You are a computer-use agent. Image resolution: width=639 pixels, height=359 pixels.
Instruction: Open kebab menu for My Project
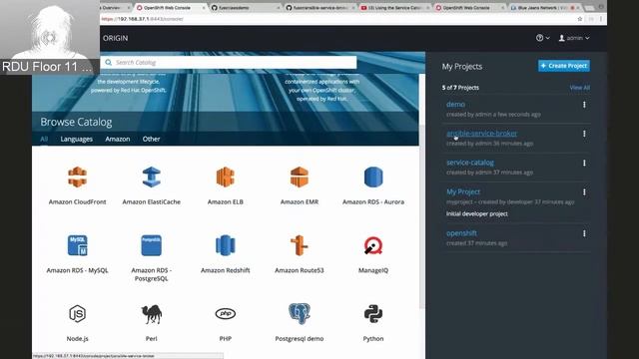(584, 192)
